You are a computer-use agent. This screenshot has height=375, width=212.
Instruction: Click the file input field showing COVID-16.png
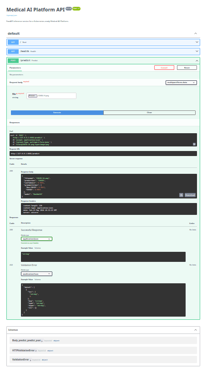point(51,96)
